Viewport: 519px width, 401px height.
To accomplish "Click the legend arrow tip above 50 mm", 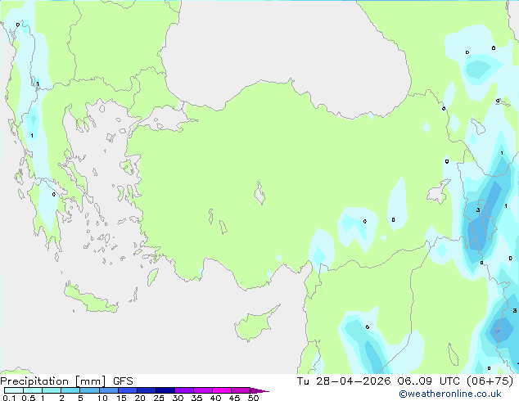I will click(x=259, y=390).
